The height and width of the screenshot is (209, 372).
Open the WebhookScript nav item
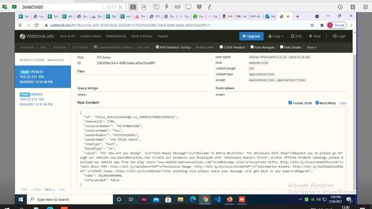click(116, 36)
